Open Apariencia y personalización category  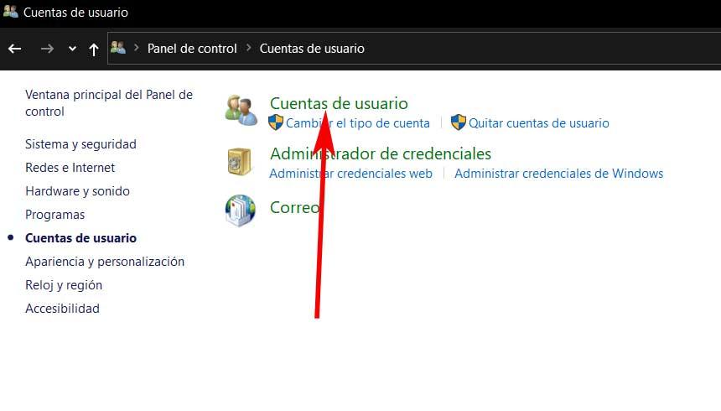(105, 262)
